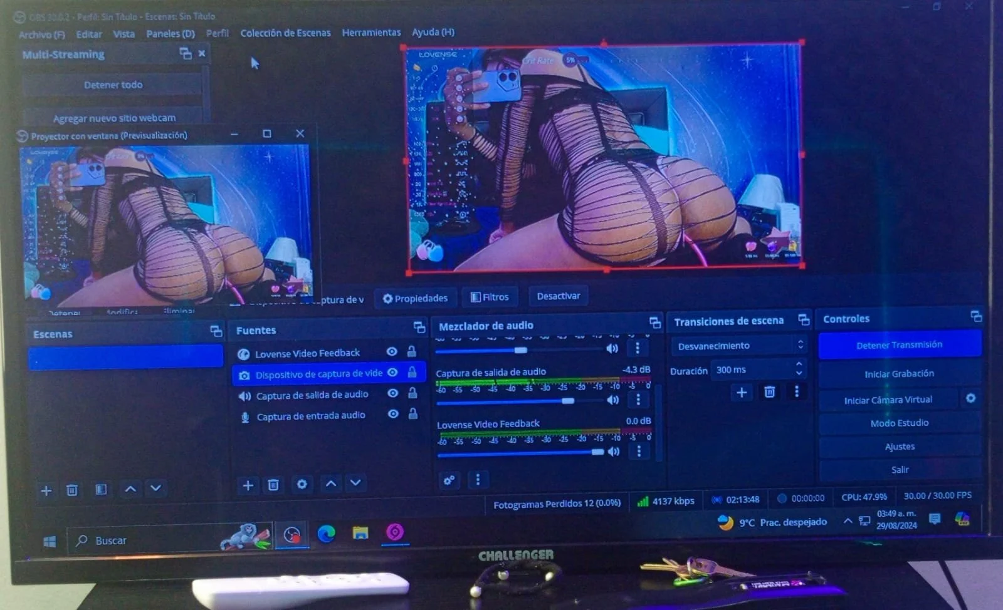
Task: Delete selected source with trash icon
Action: pos(273,485)
